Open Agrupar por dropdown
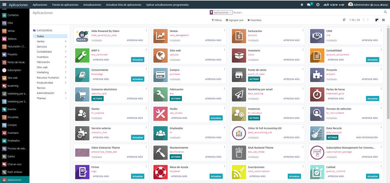The image size is (390, 183). [x=235, y=20]
